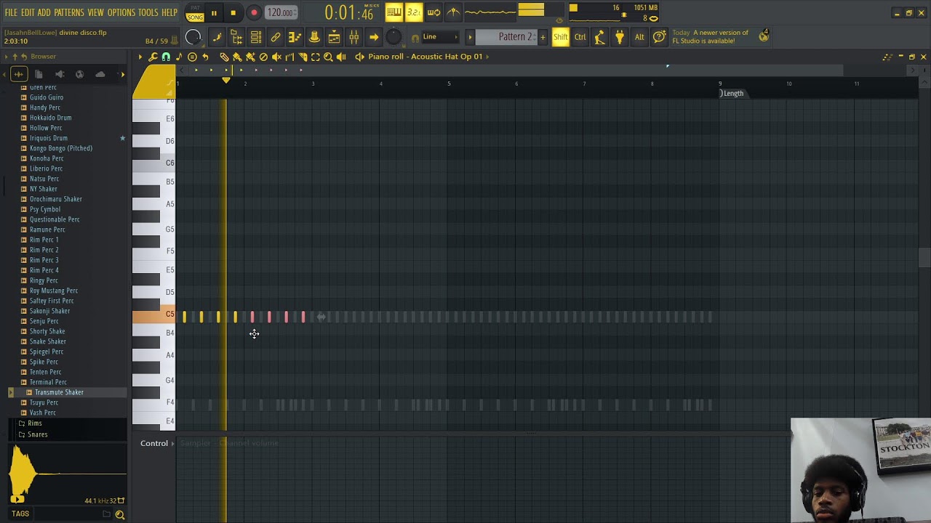Click the plug icon between Ctrl and Alt
This screenshot has height=523, width=931.
pyautogui.click(x=620, y=37)
